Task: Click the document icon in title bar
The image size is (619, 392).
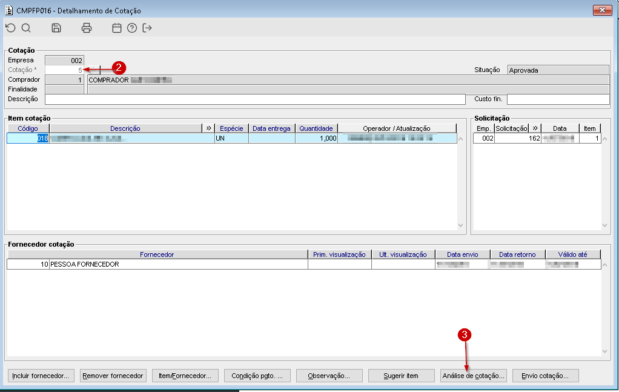Action: coord(8,10)
